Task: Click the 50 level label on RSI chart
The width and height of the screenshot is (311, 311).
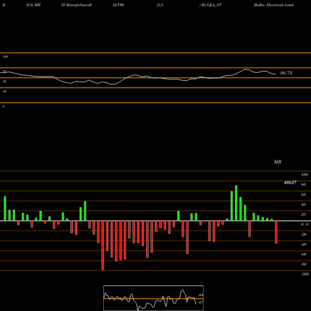Action: tap(4, 81)
